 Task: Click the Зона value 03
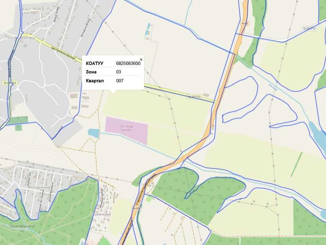(x=119, y=72)
